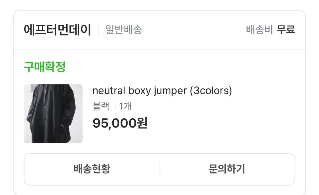Click the 1개 quantity text
Viewport: 319px width, 195px height.
click(126, 107)
